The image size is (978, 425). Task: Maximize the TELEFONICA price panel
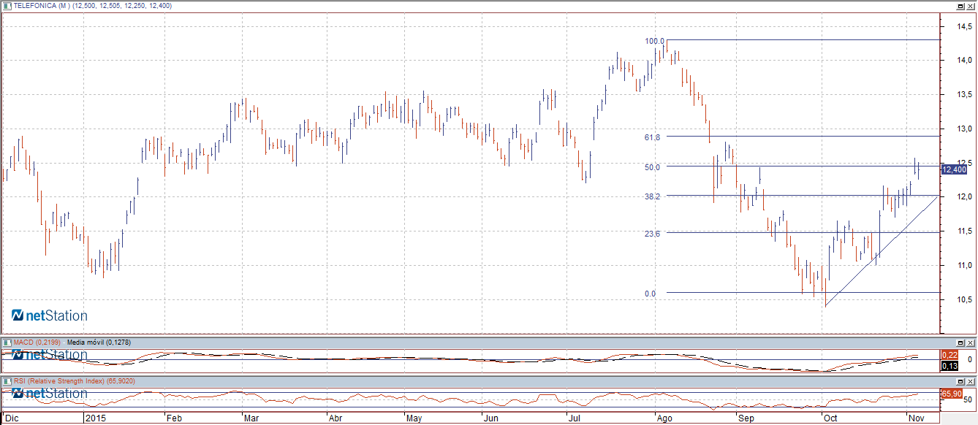(x=960, y=6)
